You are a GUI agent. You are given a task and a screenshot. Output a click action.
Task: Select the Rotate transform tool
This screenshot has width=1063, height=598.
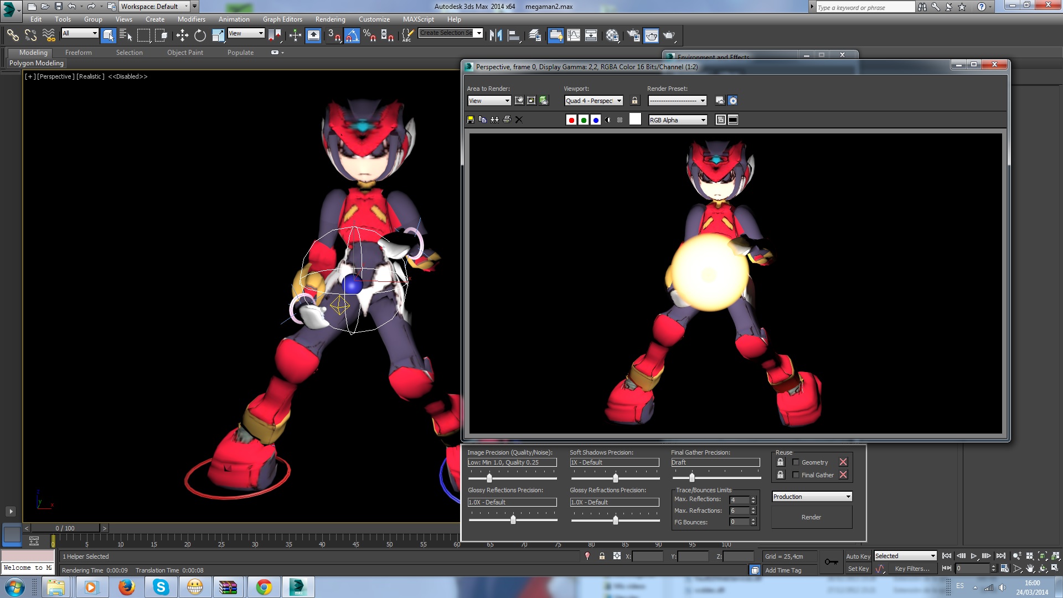200,35
